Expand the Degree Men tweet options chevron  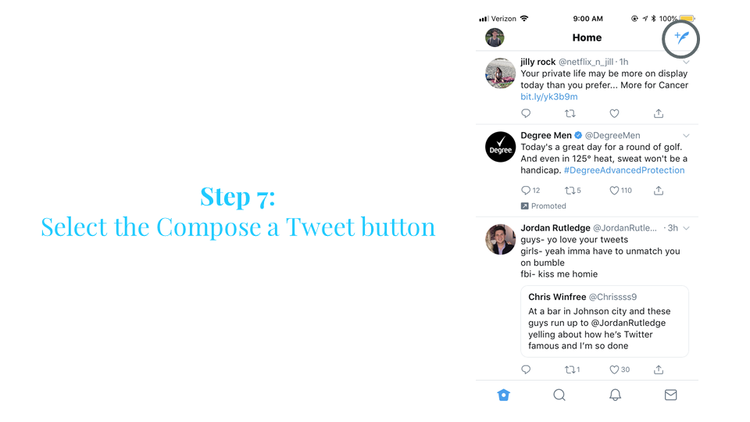[x=686, y=135]
